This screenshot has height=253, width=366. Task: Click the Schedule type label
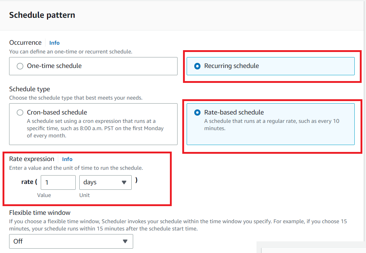pyautogui.click(x=29, y=89)
